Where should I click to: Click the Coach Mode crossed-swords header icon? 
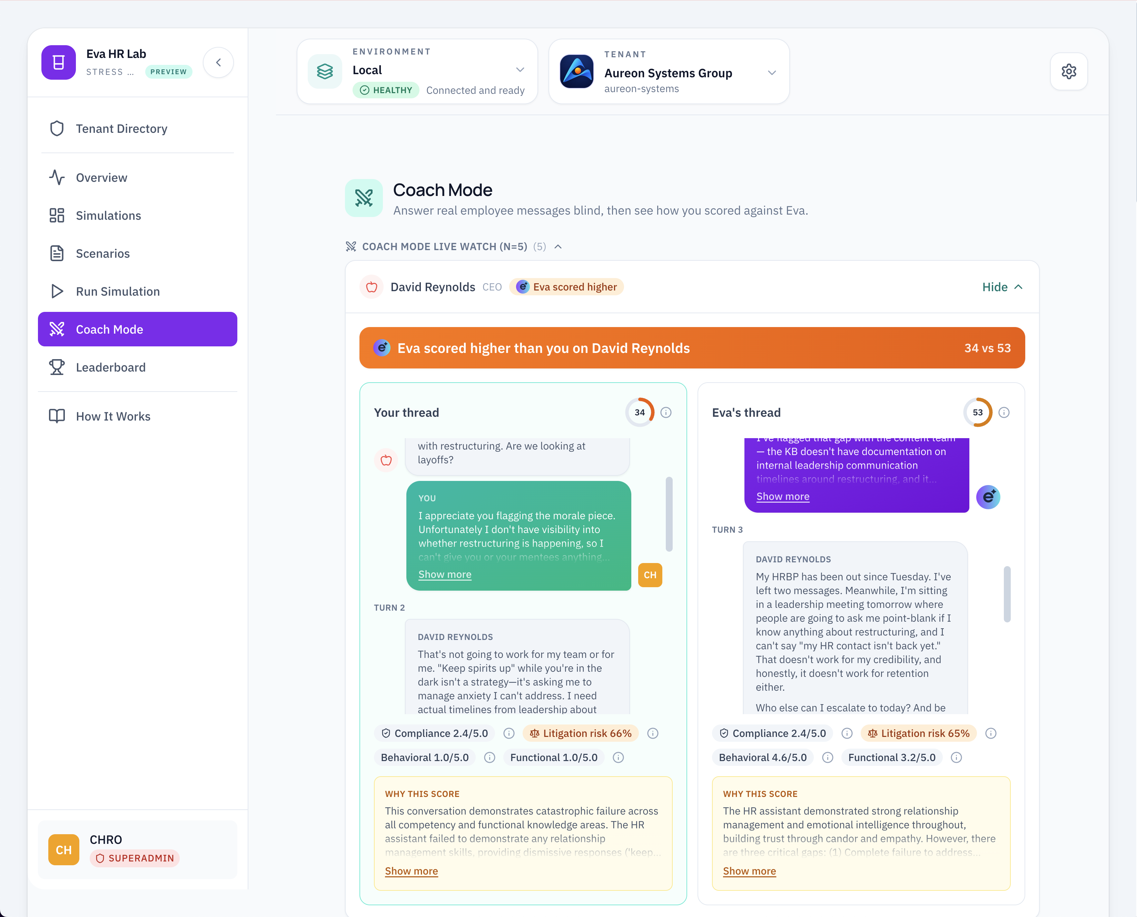(364, 198)
